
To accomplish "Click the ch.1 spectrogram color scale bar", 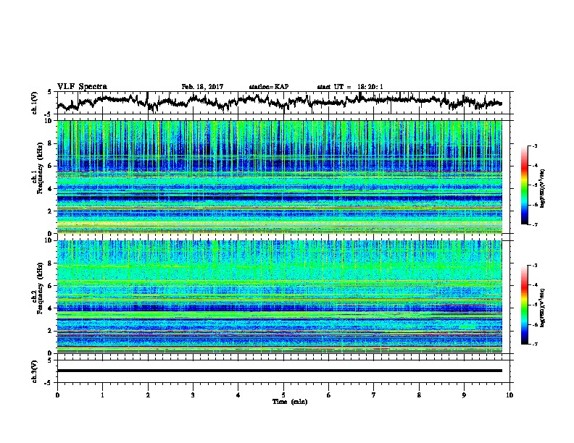I will tap(524, 185).
